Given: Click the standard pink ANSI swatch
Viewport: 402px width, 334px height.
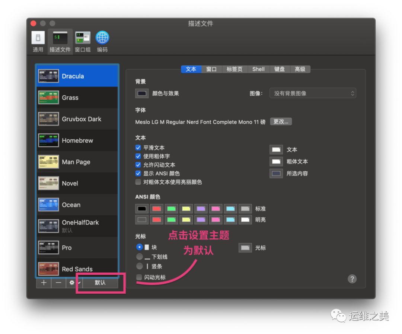Looking at the screenshot, I should tap(216, 209).
